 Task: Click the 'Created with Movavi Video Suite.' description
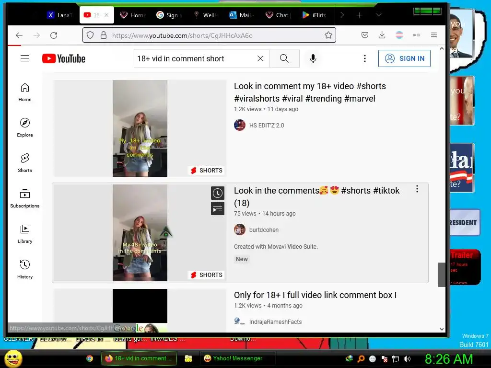tap(276, 247)
